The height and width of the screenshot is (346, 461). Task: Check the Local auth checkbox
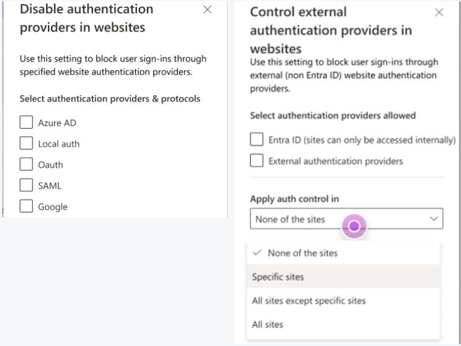pyautogui.click(x=26, y=144)
